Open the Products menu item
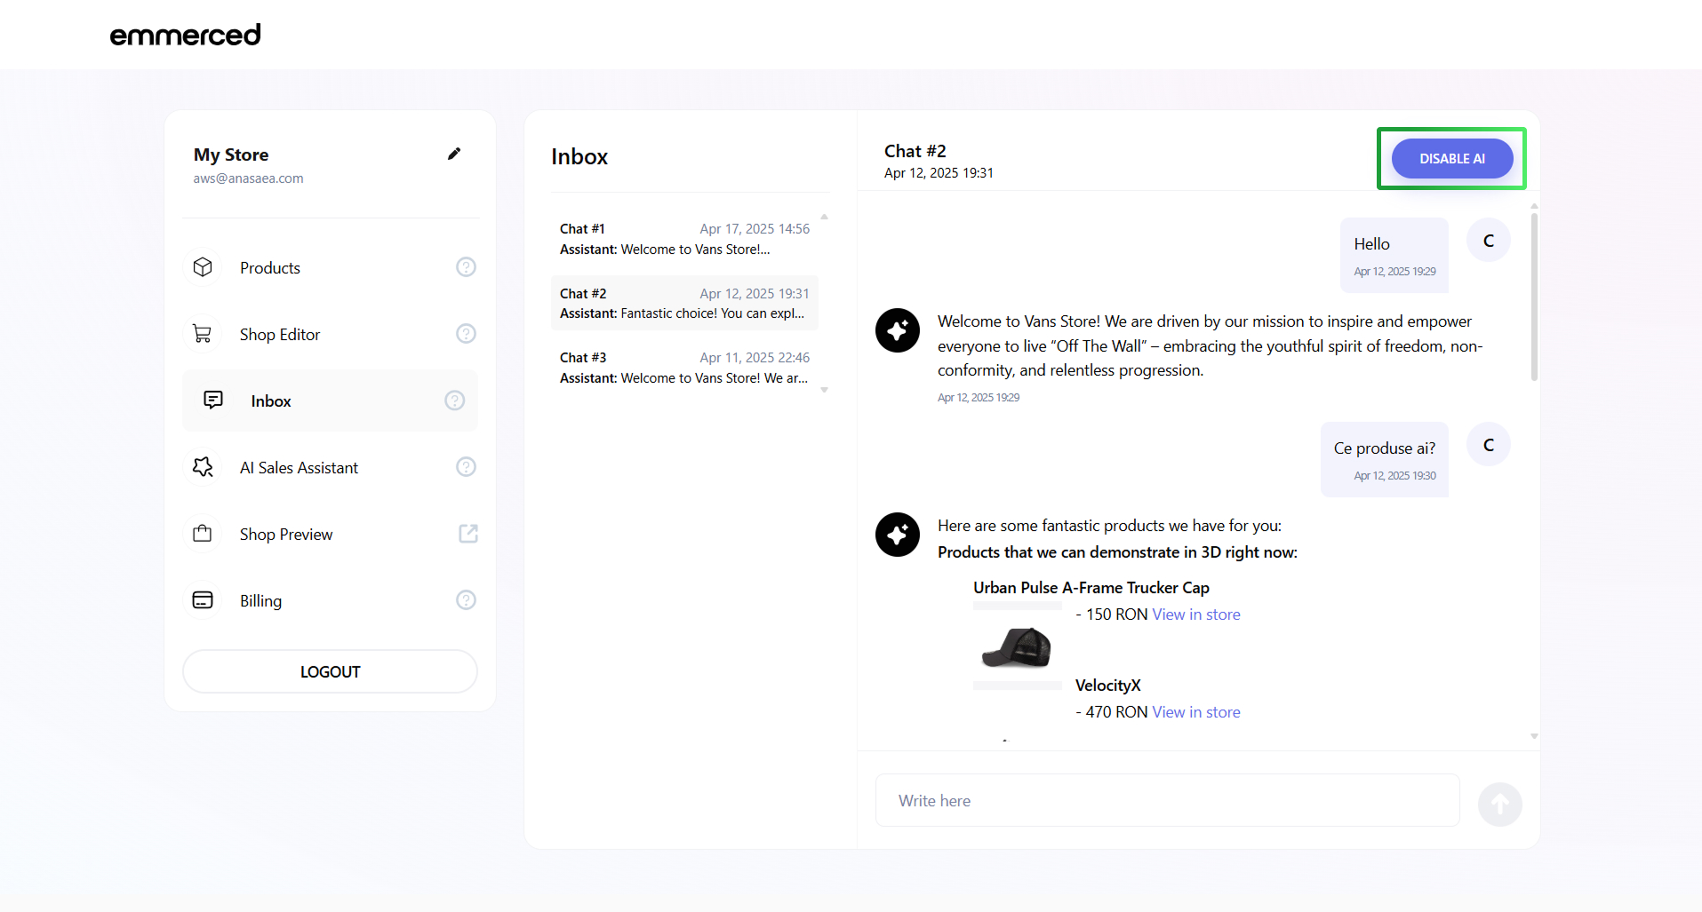The image size is (1702, 912). [x=270, y=268]
